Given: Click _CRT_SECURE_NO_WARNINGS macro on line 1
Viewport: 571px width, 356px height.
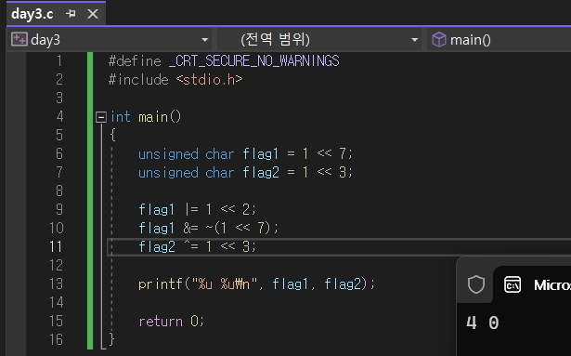Looking at the screenshot, I should pos(253,61).
